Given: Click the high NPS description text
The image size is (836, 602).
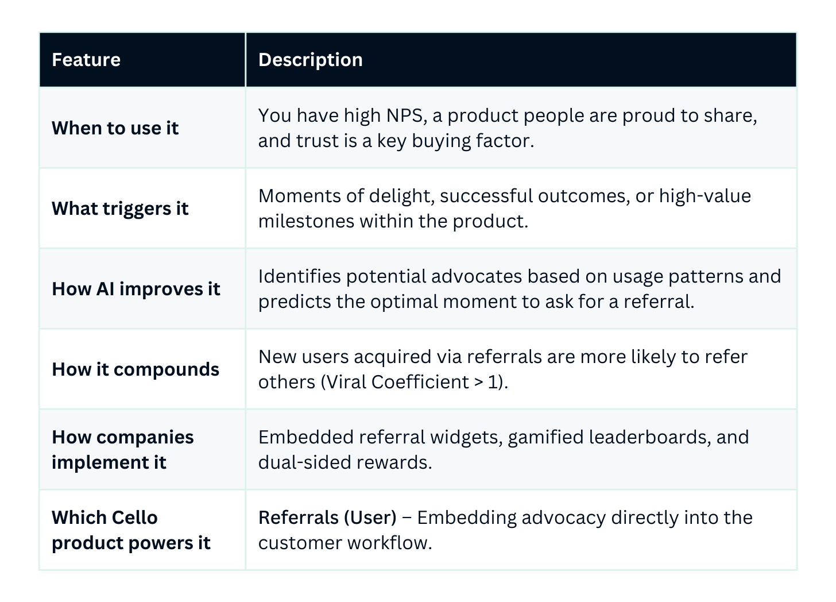Looking at the screenshot, I should pos(507,115).
